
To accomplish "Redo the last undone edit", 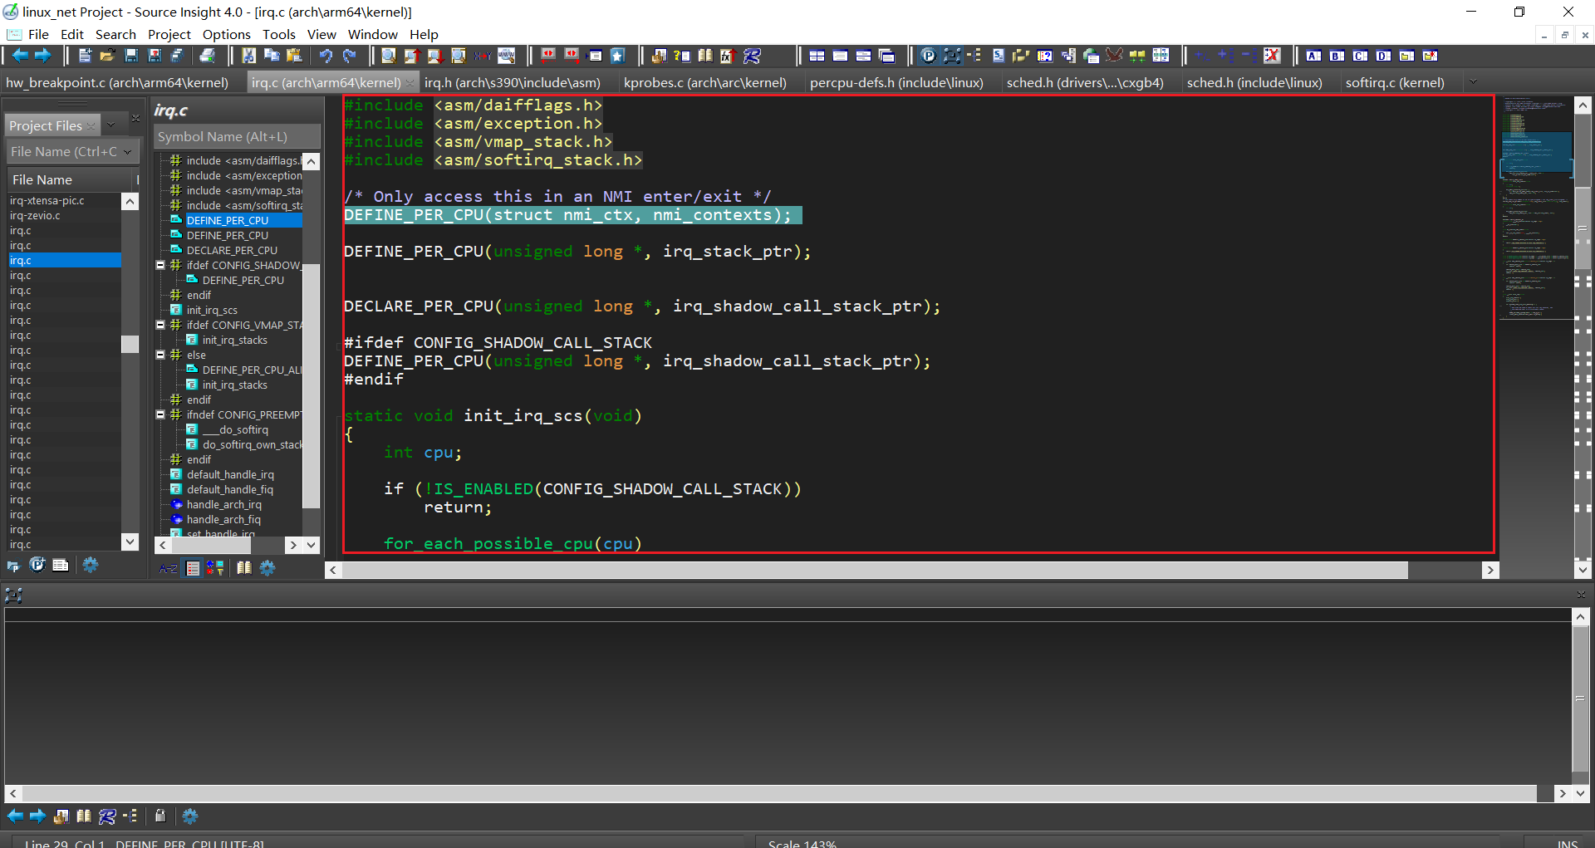I will (x=349, y=56).
